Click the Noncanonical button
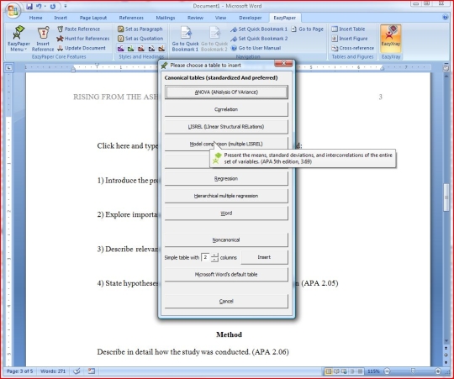 (x=226, y=240)
